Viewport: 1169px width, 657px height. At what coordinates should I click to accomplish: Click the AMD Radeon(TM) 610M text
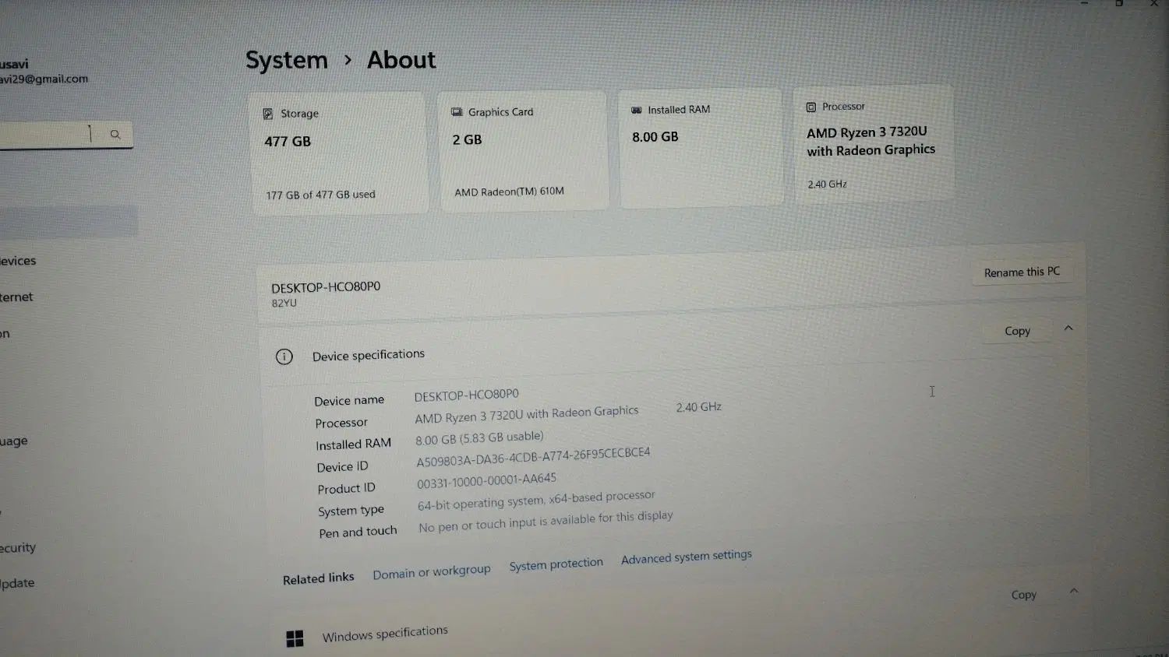click(x=509, y=191)
